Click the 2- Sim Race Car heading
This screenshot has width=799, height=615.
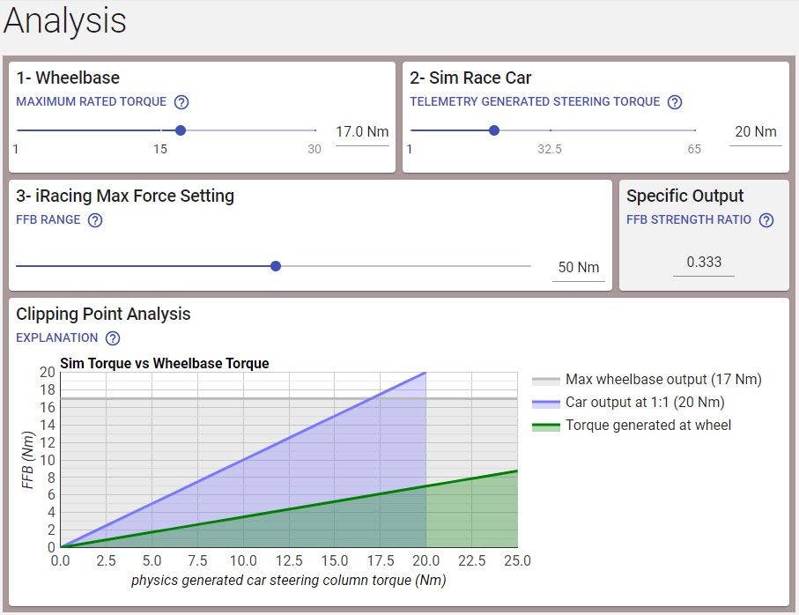pos(470,78)
